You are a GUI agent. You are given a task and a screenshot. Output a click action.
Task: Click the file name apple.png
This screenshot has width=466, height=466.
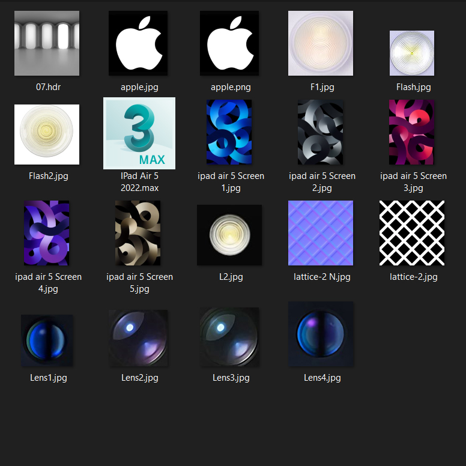click(x=231, y=88)
